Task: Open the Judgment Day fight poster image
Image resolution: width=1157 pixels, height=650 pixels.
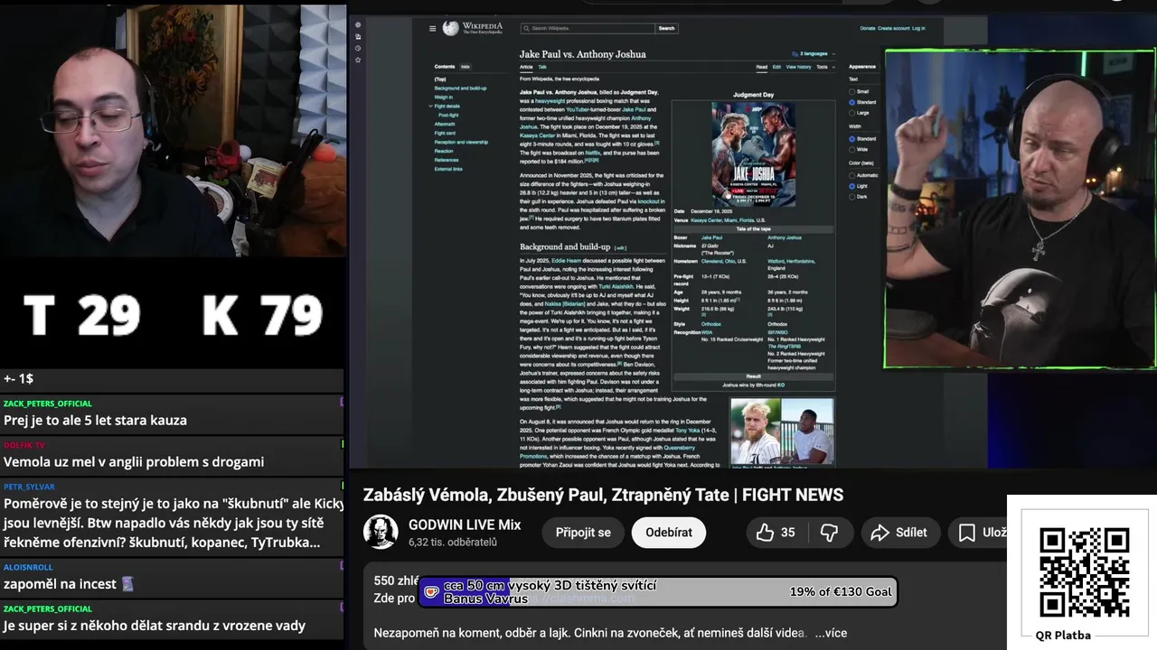Action: pos(753,154)
